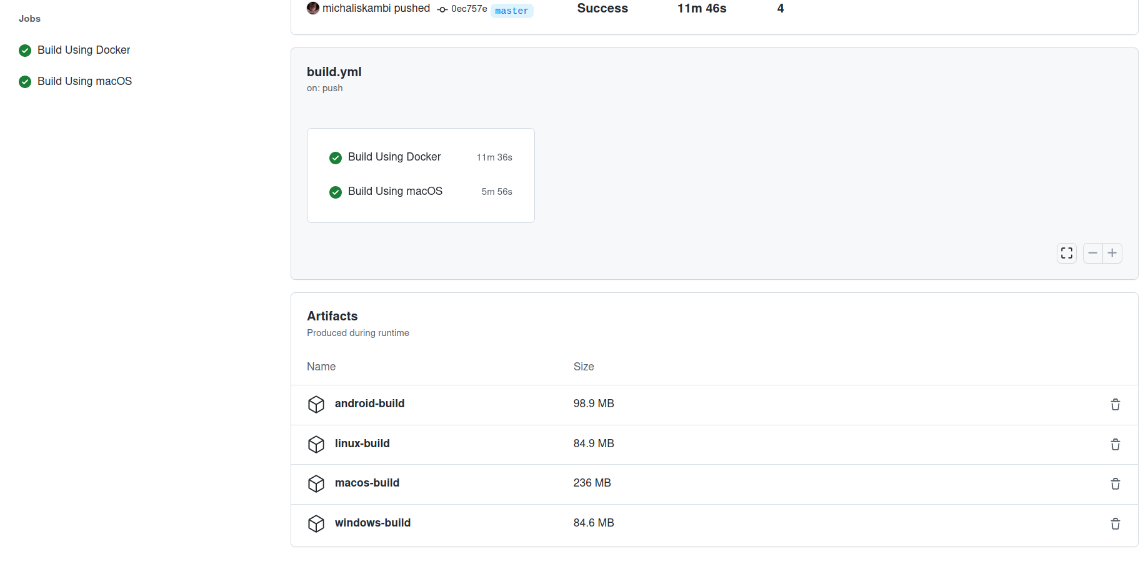Click michaliskambi's avatar image

(312, 8)
